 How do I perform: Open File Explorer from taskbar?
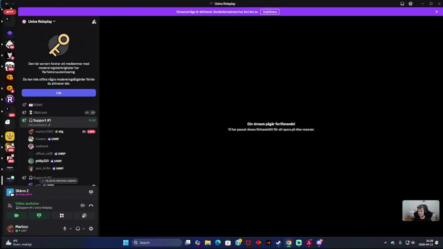(x=208, y=242)
